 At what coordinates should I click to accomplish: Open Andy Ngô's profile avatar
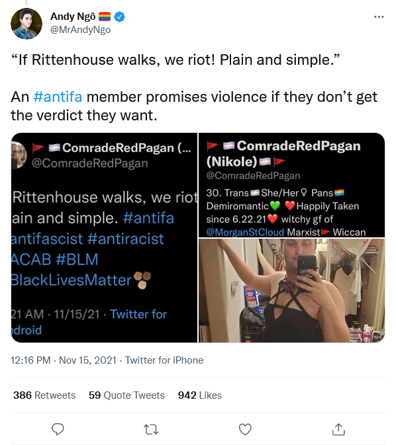tap(26, 24)
